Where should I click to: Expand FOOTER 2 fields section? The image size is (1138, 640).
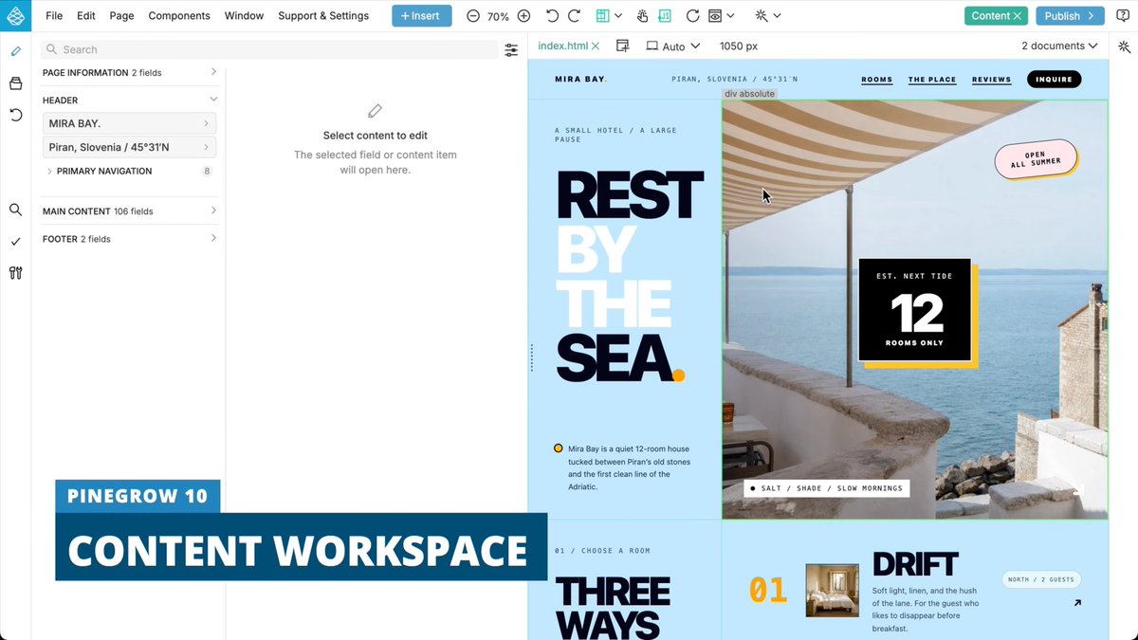click(130, 238)
